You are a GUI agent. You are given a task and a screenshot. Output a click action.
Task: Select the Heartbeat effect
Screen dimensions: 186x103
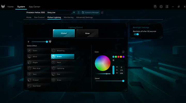click(38, 86)
